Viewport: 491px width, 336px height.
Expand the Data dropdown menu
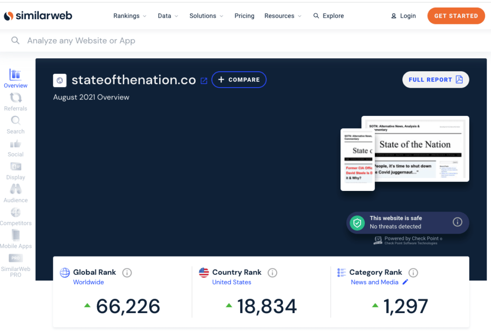(168, 16)
